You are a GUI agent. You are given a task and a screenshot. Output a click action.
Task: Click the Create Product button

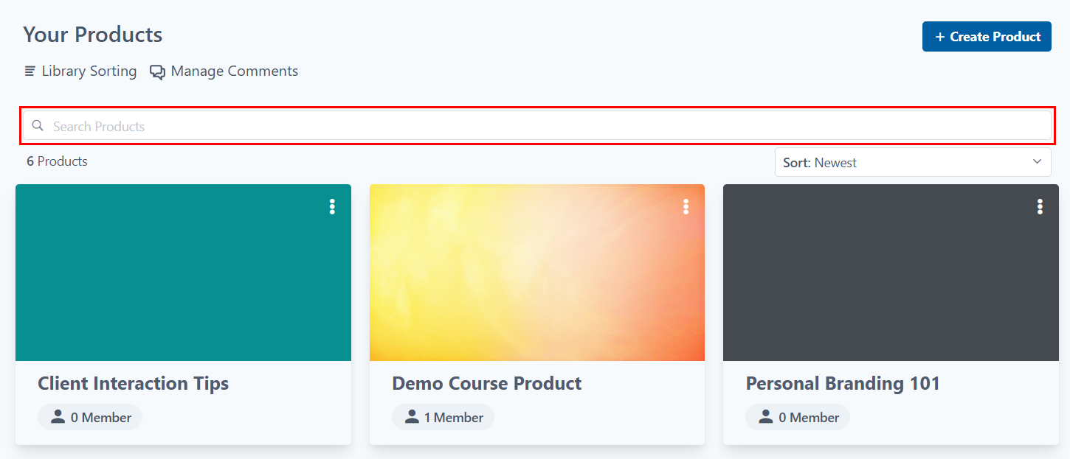coord(987,36)
